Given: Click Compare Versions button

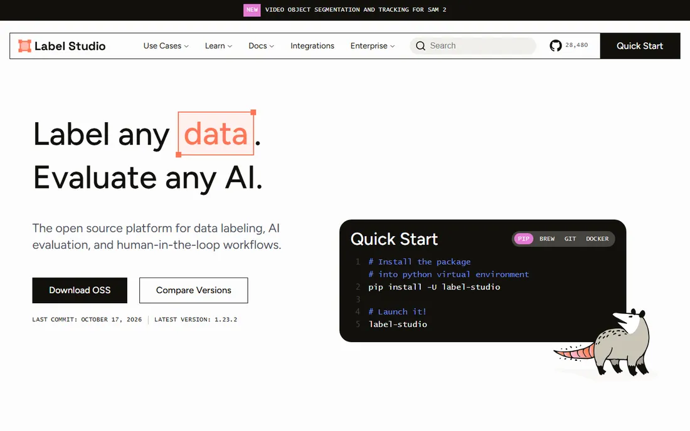Looking at the screenshot, I should 194,290.
